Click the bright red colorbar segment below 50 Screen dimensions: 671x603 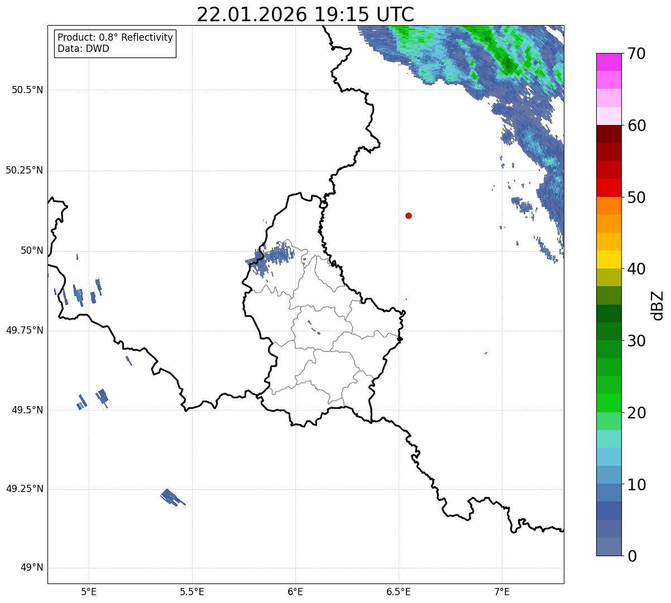(x=608, y=188)
